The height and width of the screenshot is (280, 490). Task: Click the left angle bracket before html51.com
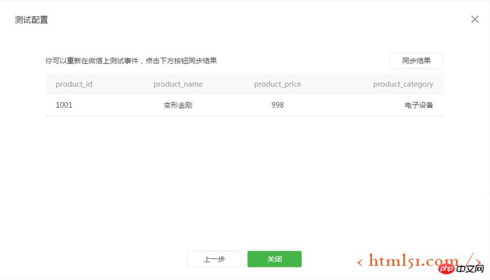pyautogui.click(x=360, y=262)
